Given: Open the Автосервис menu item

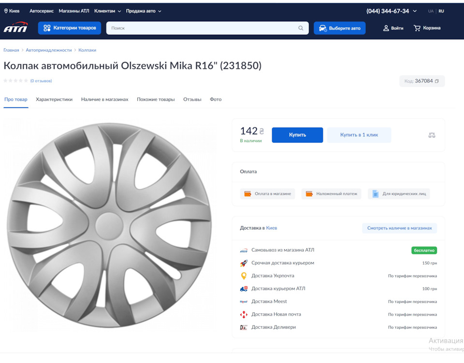Looking at the screenshot, I should point(42,11).
